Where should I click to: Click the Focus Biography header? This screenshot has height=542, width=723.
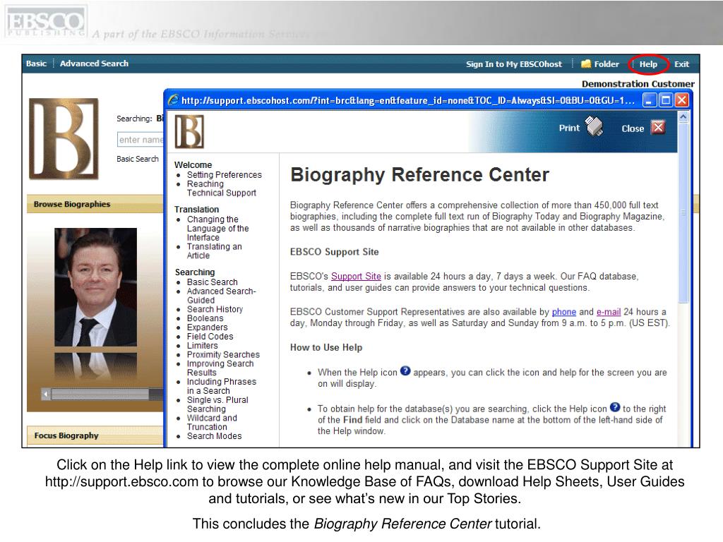point(66,435)
